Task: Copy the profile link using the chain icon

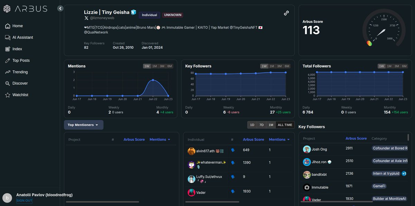Action: [286, 13]
